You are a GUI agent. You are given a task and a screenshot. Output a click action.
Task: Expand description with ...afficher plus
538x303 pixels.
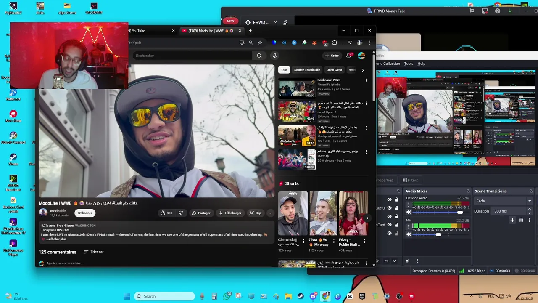point(57,239)
